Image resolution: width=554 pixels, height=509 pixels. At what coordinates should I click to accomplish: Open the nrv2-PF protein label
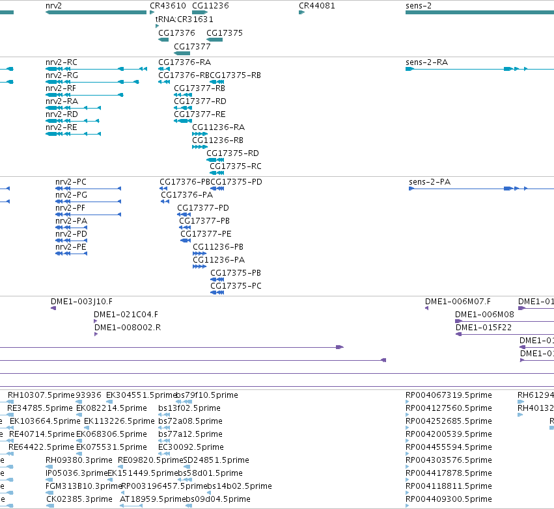pyautogui.click(x=70, y=208)
